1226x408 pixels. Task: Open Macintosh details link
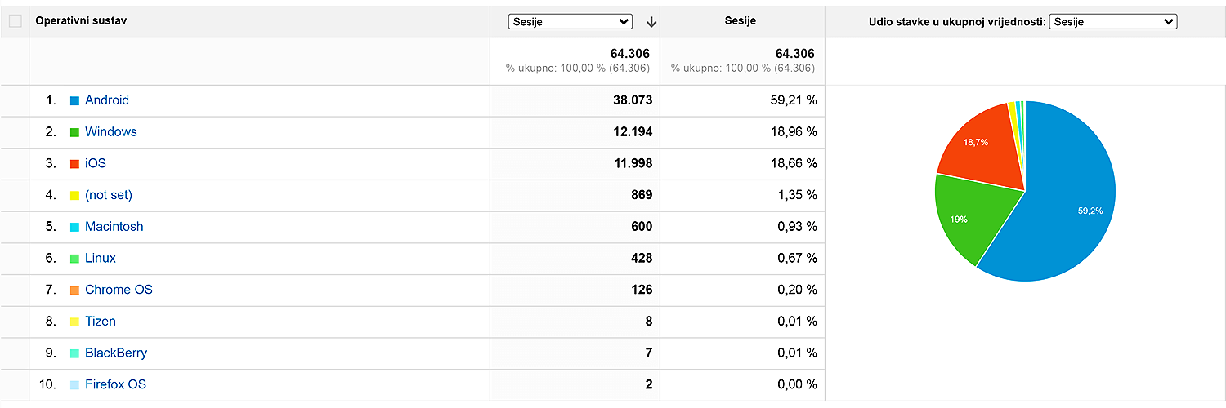pyautogui.click(x=114, y=226)
